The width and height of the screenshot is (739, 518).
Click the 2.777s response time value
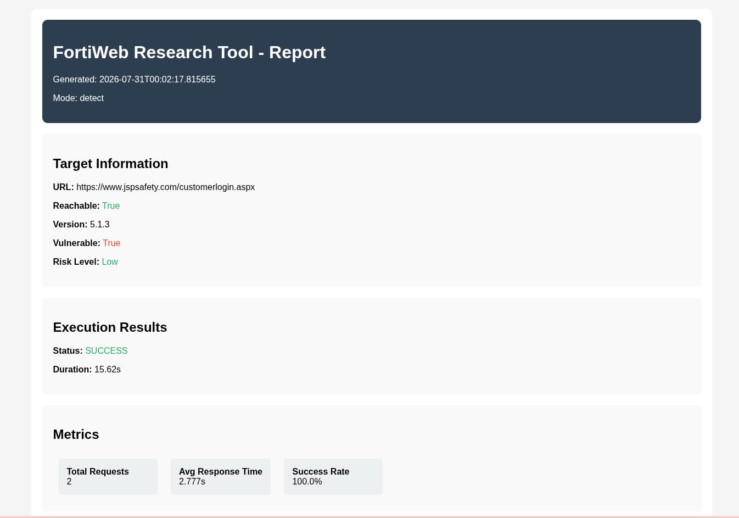coord(192,482)
